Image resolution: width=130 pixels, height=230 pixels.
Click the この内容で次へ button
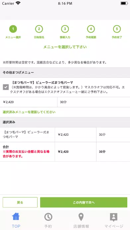(84, 203)
